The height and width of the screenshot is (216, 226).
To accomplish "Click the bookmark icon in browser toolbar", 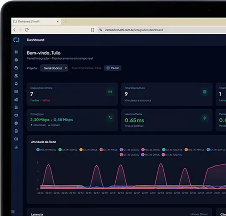I will pyautogui.click(x=93, y=30).
